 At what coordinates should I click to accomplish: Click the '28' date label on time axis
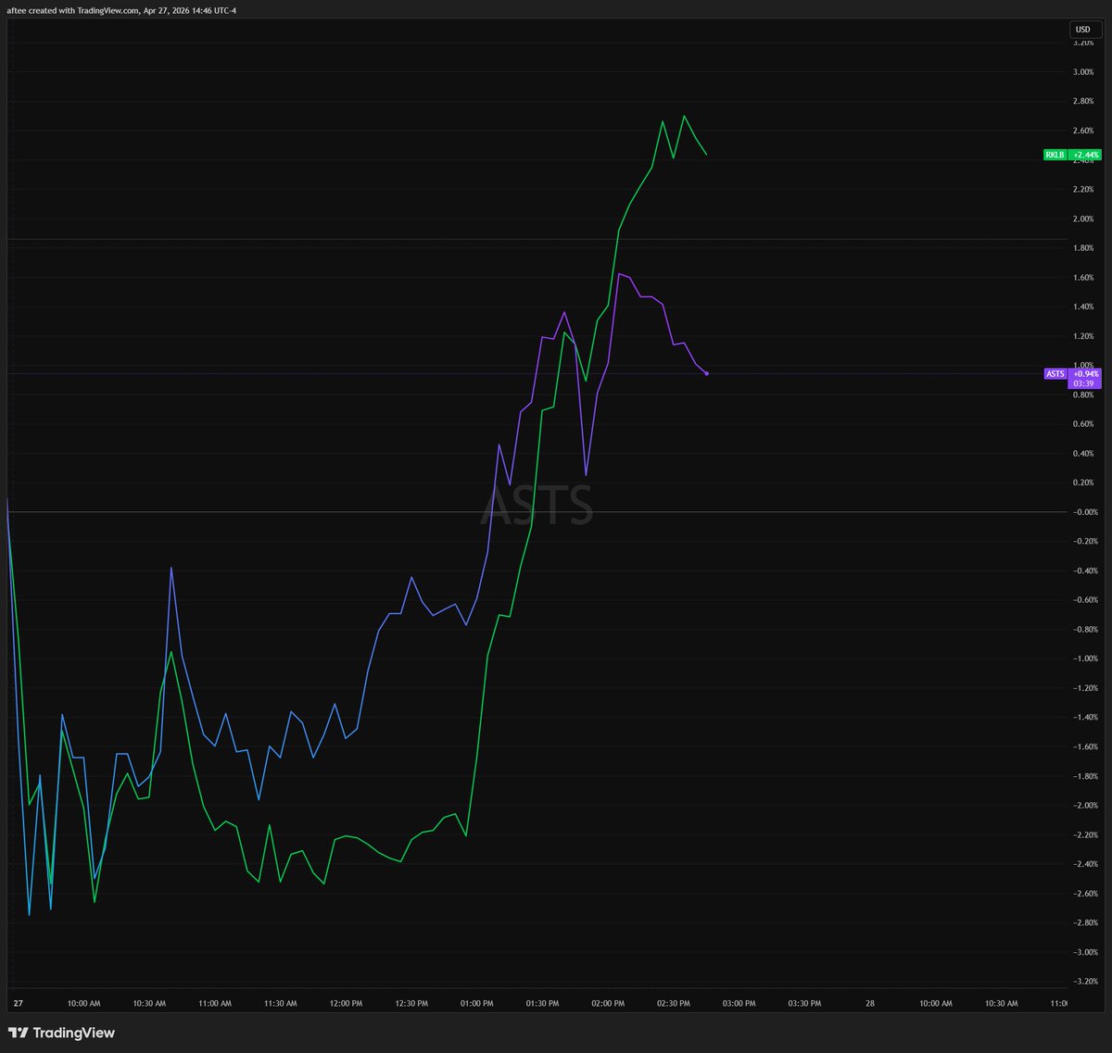pyautogui.click(x=869, y=1003)
